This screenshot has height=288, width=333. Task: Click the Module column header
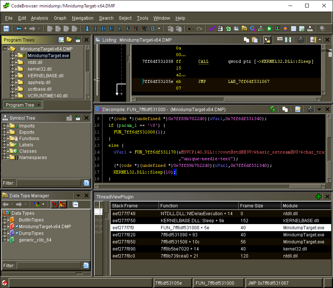306,206
